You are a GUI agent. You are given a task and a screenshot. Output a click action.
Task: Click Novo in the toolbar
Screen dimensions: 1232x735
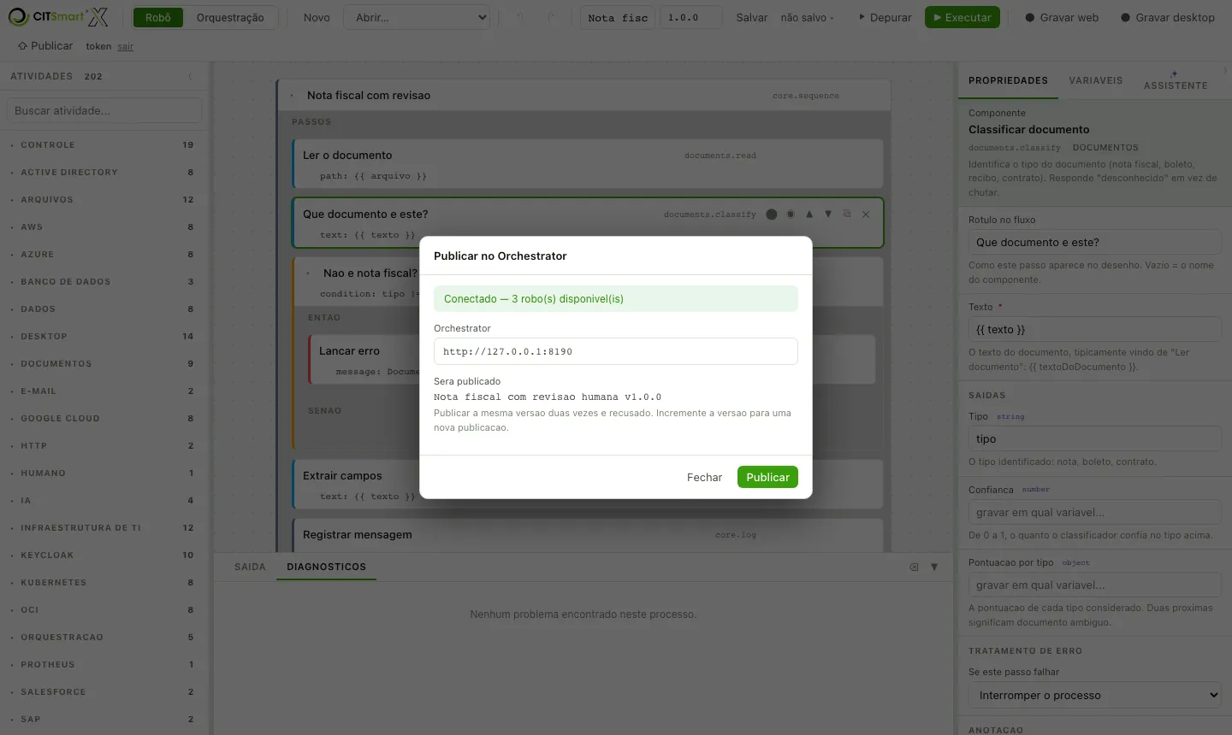coord(317,17)
